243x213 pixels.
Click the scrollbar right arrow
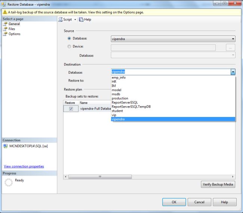(x=233, y=177)
